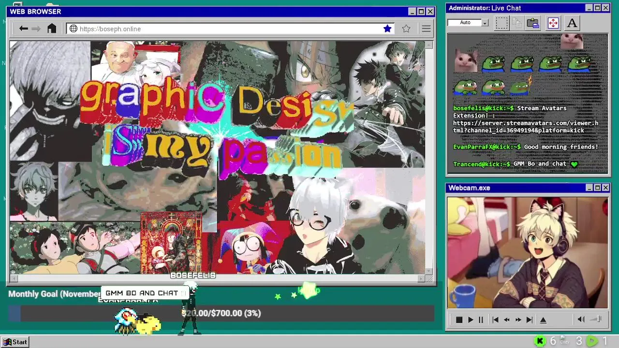Toggle full screen arrows icon in Live Chat
Image resolution: width=619 pixels, height=348 pixels.
[553, 23]
